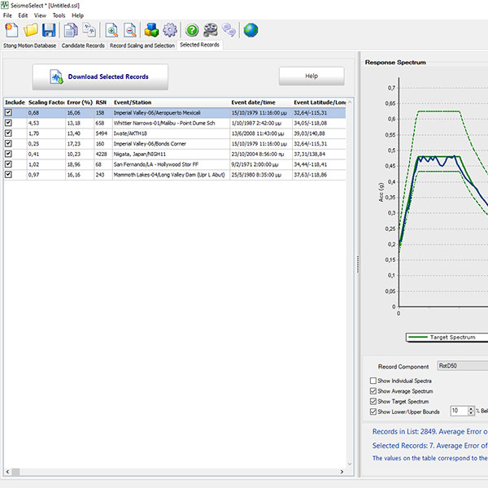Save the project with the floppy disk icon
The height and width of the screenshot is (488, 488).
pos(49,30)
